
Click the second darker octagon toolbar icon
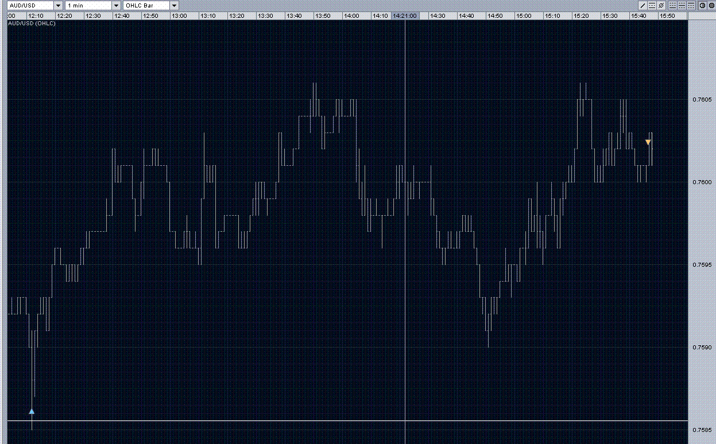[711, 5]
